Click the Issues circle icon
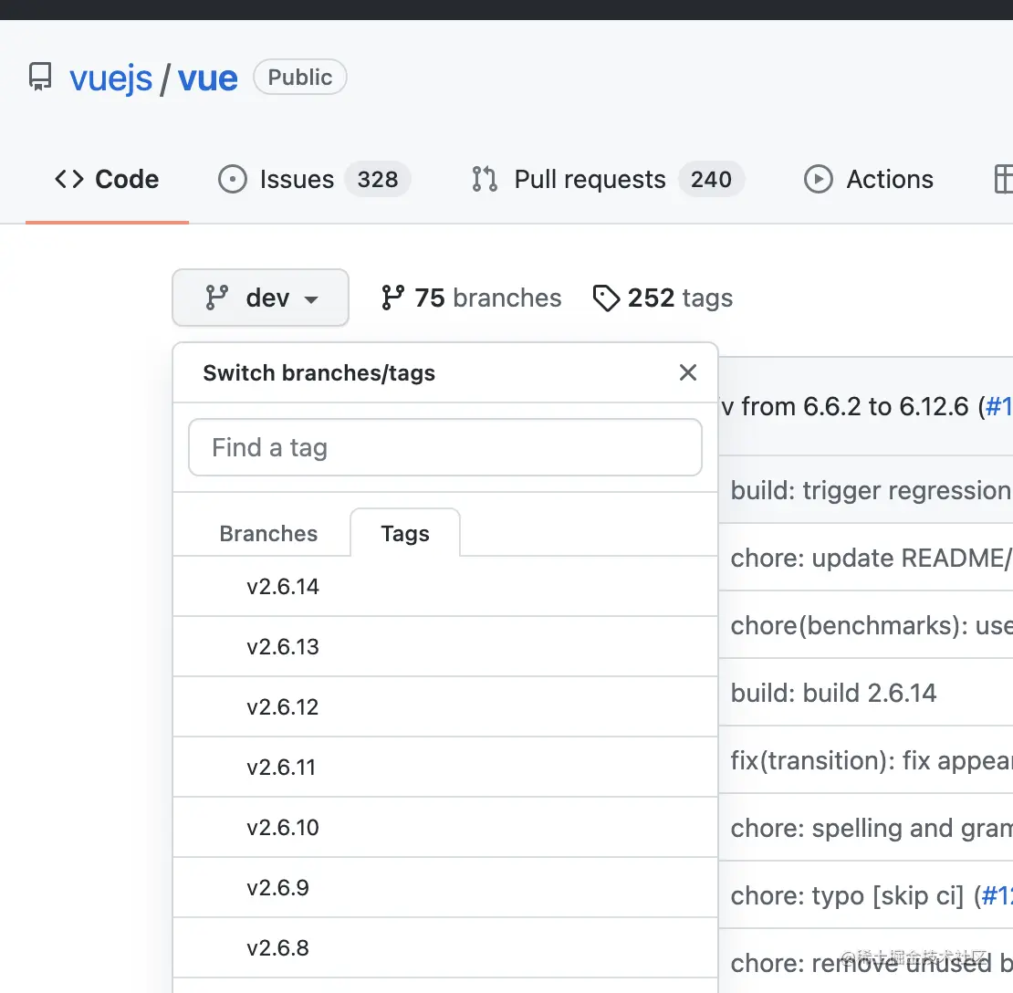 [x=233, y=179]
